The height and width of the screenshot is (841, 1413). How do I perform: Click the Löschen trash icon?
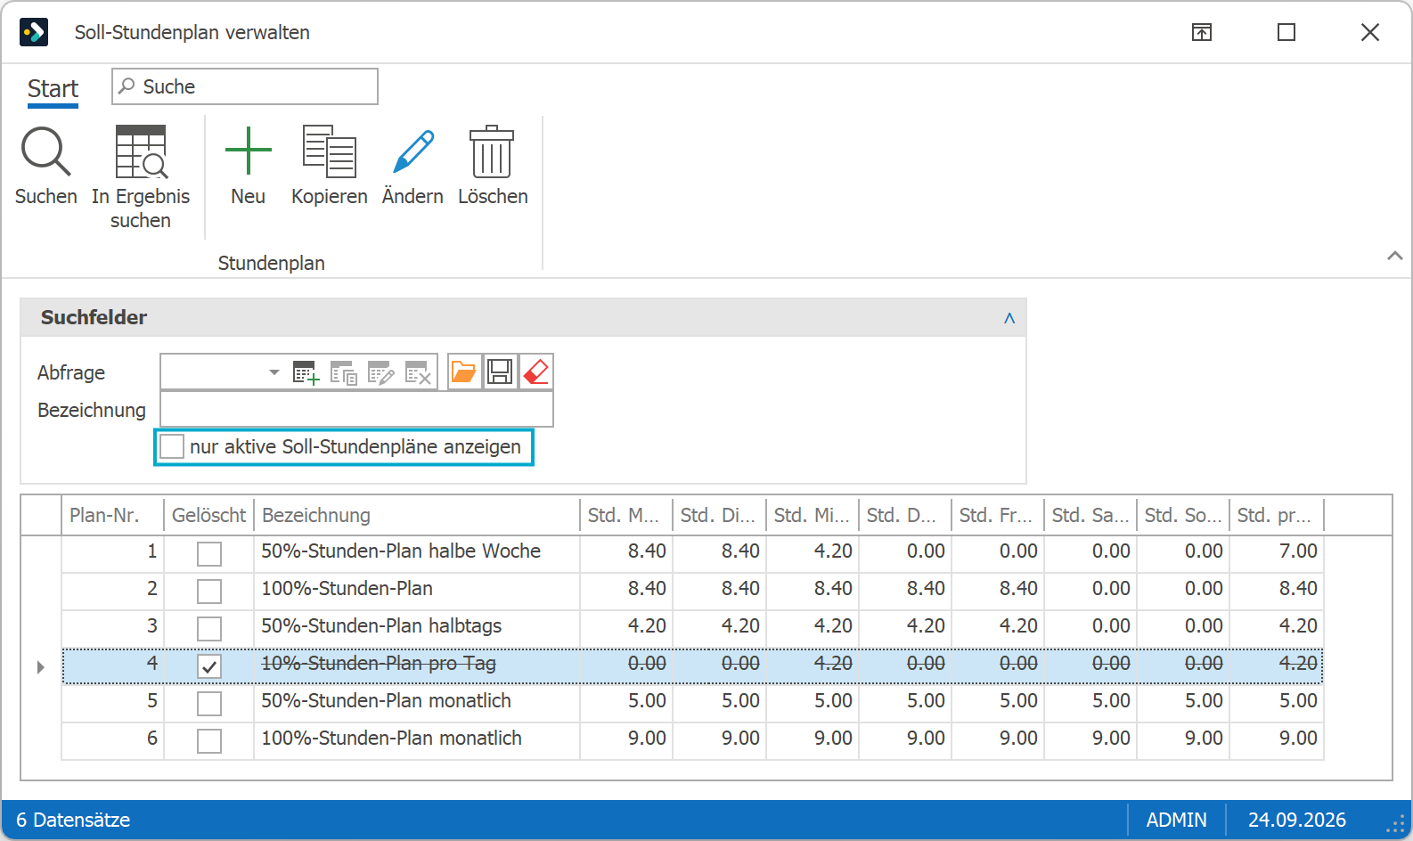point(492,151)
